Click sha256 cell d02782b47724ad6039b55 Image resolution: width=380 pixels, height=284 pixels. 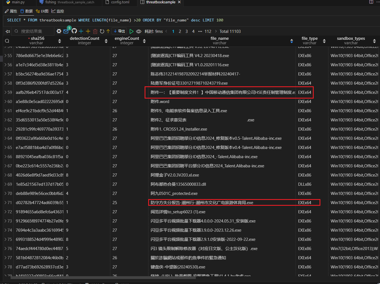pos(39,203)
